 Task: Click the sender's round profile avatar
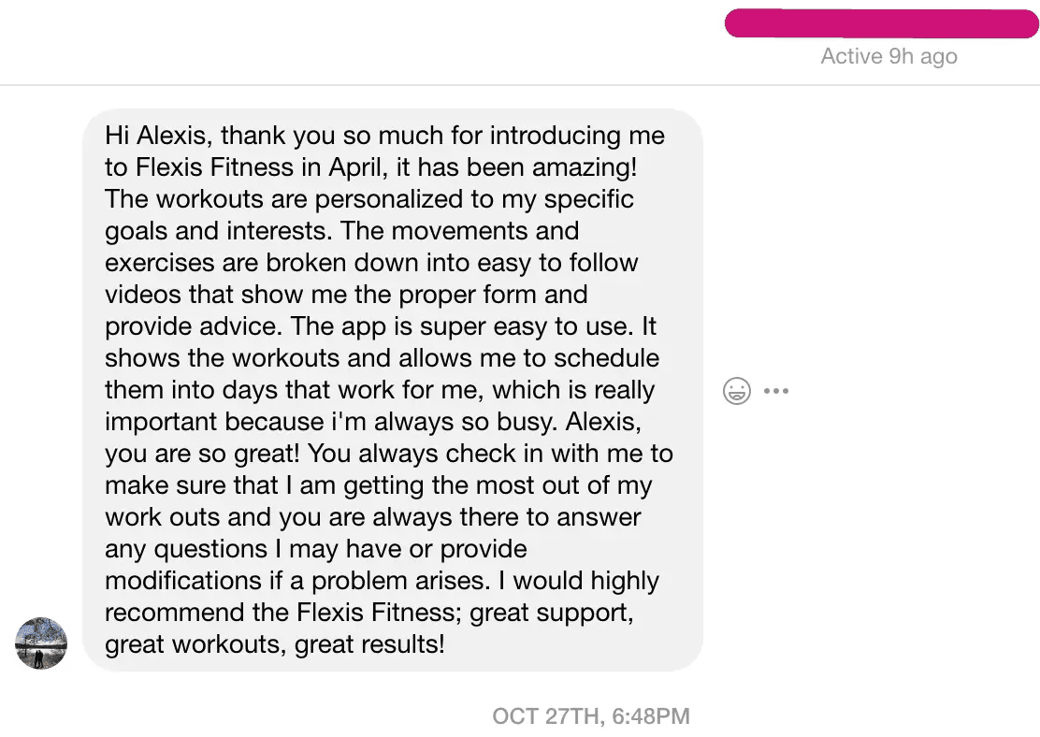[41, 643]
